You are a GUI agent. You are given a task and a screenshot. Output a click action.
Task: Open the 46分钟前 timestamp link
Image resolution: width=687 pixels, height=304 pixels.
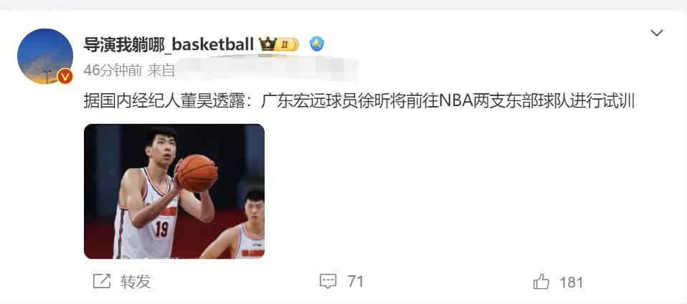(x=113, y=70)
